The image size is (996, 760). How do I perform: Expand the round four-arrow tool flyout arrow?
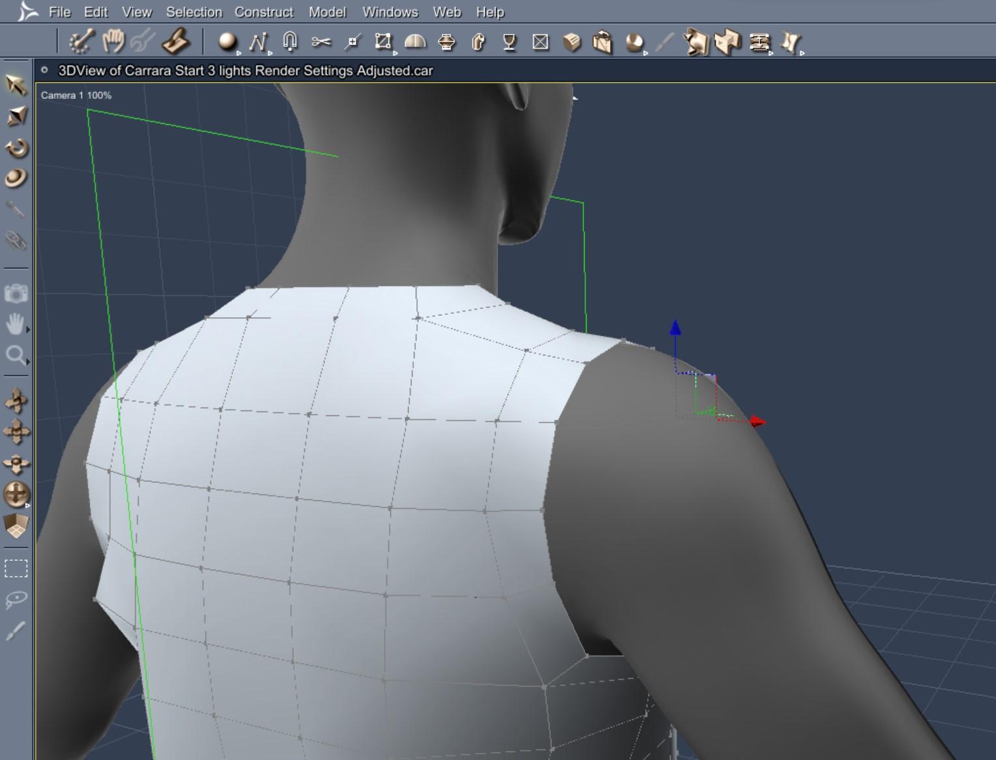click(x=27, y=505)
